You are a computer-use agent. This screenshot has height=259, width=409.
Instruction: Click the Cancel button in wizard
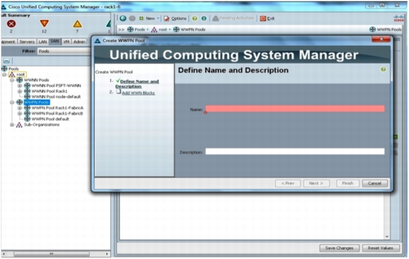[x=374, y=183]
